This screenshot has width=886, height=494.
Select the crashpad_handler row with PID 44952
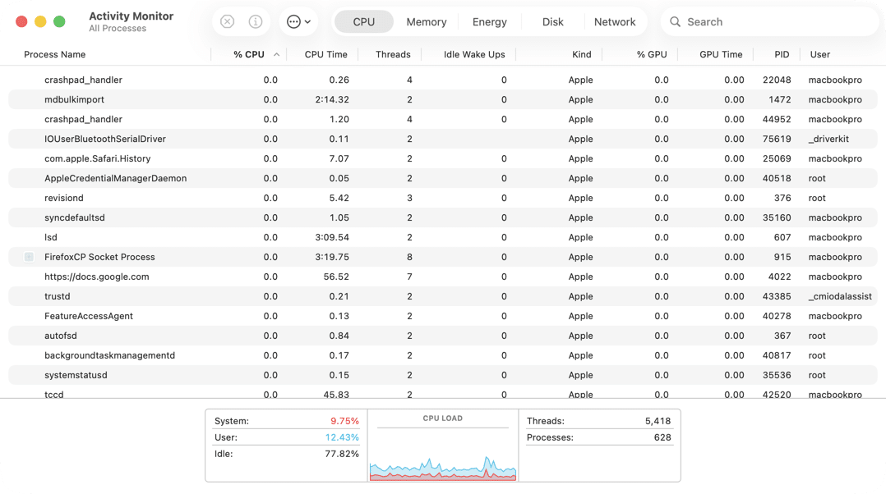pos(443,120)
